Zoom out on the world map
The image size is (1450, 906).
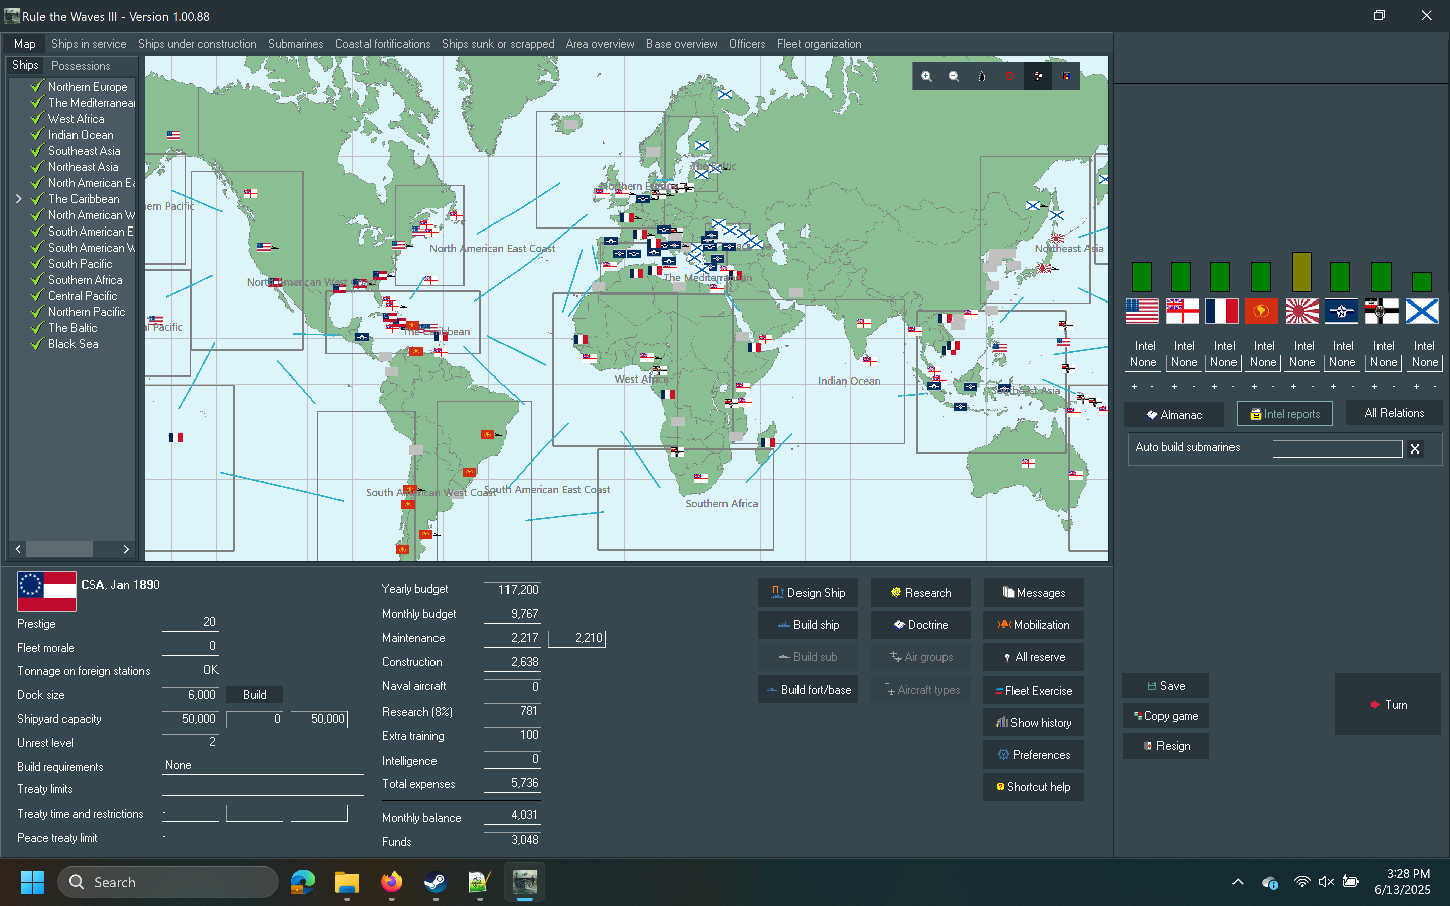[x=954, y=76]
